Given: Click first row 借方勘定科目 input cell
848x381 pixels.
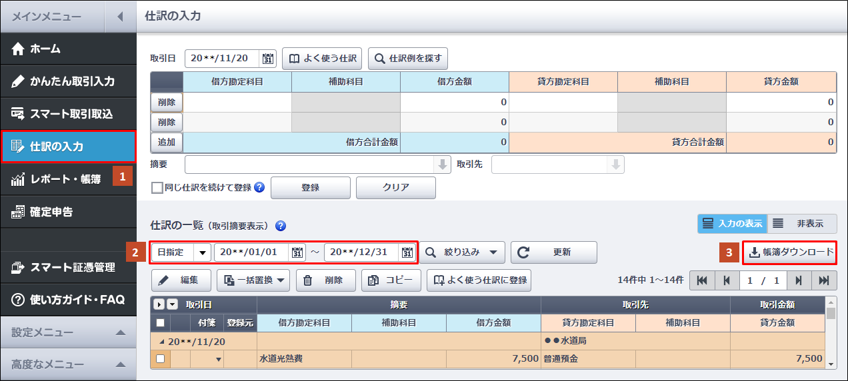Looking at the screenshot, I should pyautogui.click(x=237, y=102).
